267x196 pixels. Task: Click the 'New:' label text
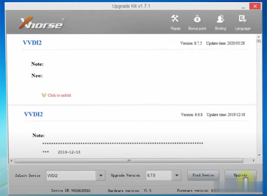click(x=37, y=76)
